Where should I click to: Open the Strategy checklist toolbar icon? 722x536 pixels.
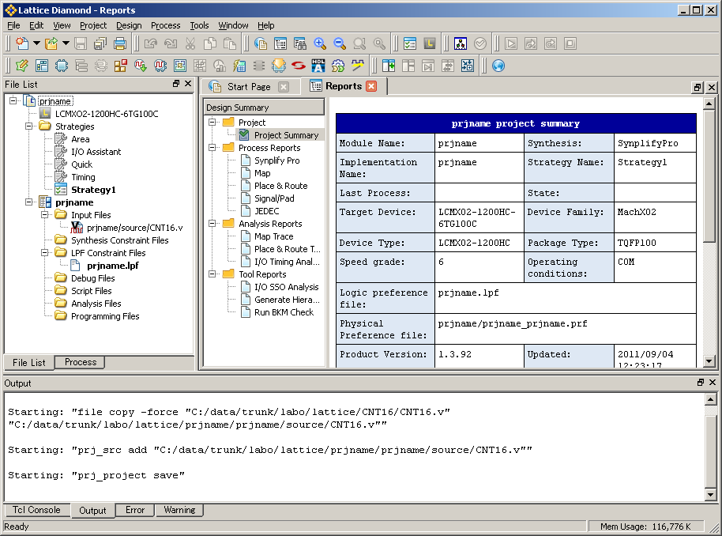pyautogui.click(x=410, y=43)
